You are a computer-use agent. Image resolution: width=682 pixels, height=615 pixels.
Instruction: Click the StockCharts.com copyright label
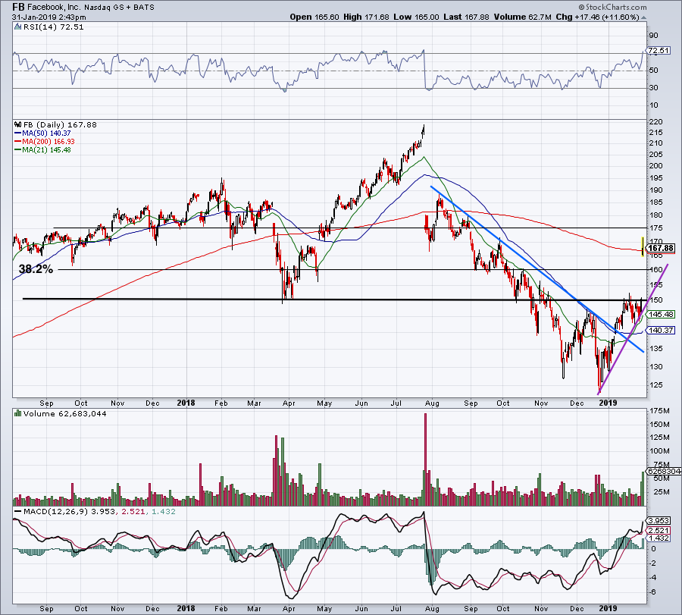point(612,8)
